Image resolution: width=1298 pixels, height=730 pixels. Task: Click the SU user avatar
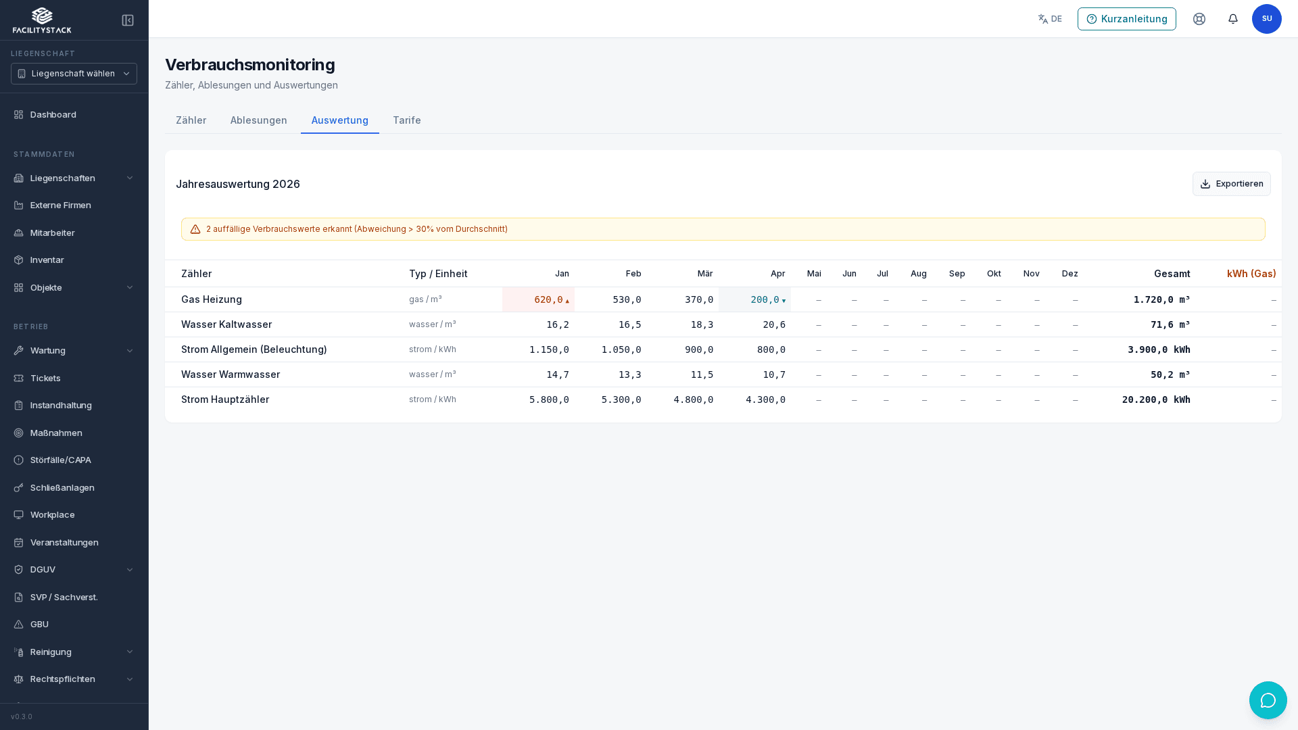pyautogui.click(x=1267, y=19)
